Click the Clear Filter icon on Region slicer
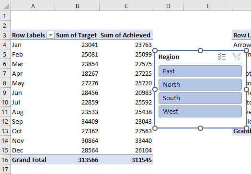Viewport: 251px width, 174px height. point(237,57)
